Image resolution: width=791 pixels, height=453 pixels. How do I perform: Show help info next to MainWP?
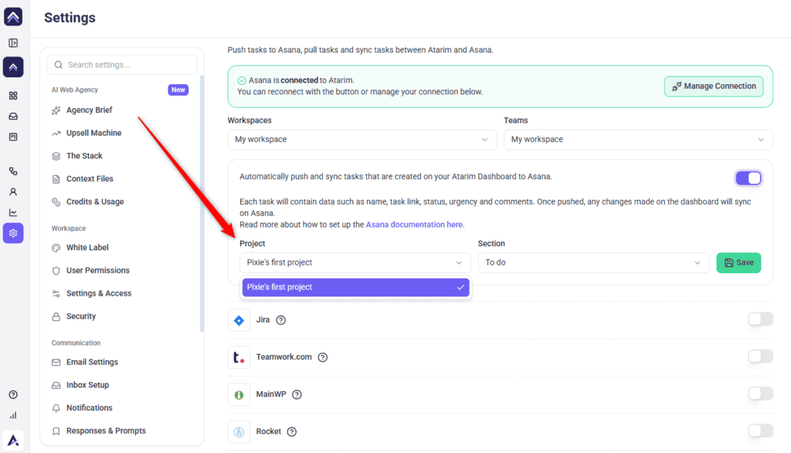coord(297,394)
